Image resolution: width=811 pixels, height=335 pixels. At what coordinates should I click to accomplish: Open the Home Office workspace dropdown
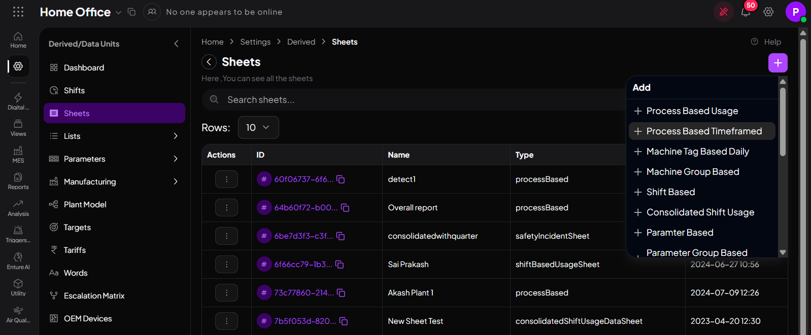(x=118, y=12)
